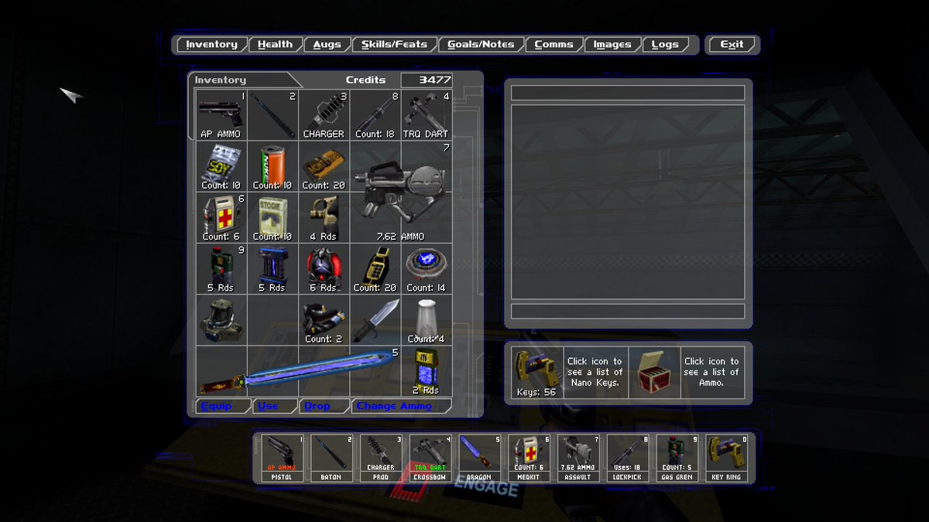Viewport: 929px width, 522px height.
Task: Click the 'see a list of Ammo' text
Action: point(711,372)
